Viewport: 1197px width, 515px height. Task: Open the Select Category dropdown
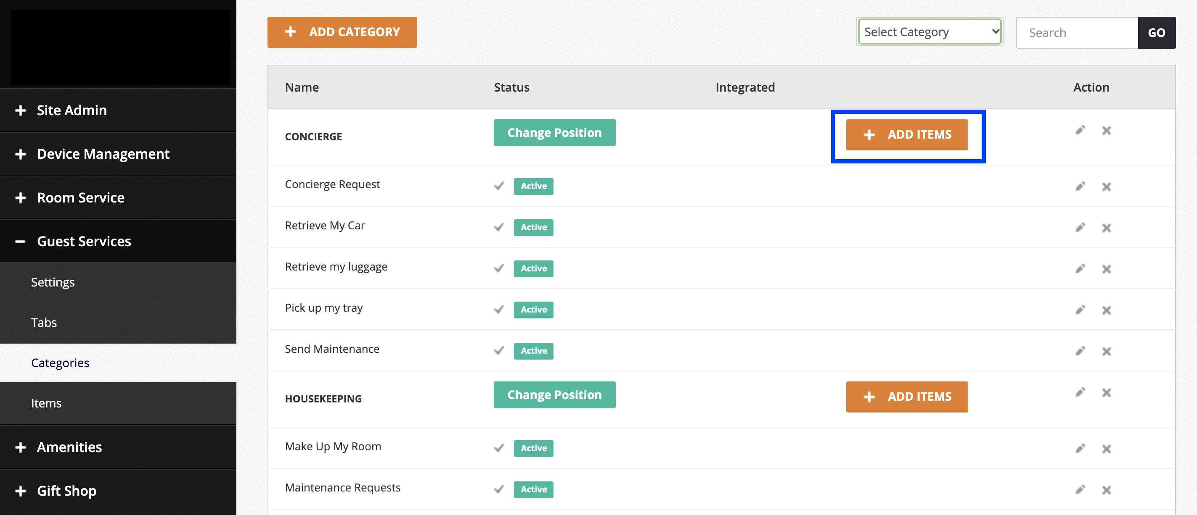tap(930, 32)
